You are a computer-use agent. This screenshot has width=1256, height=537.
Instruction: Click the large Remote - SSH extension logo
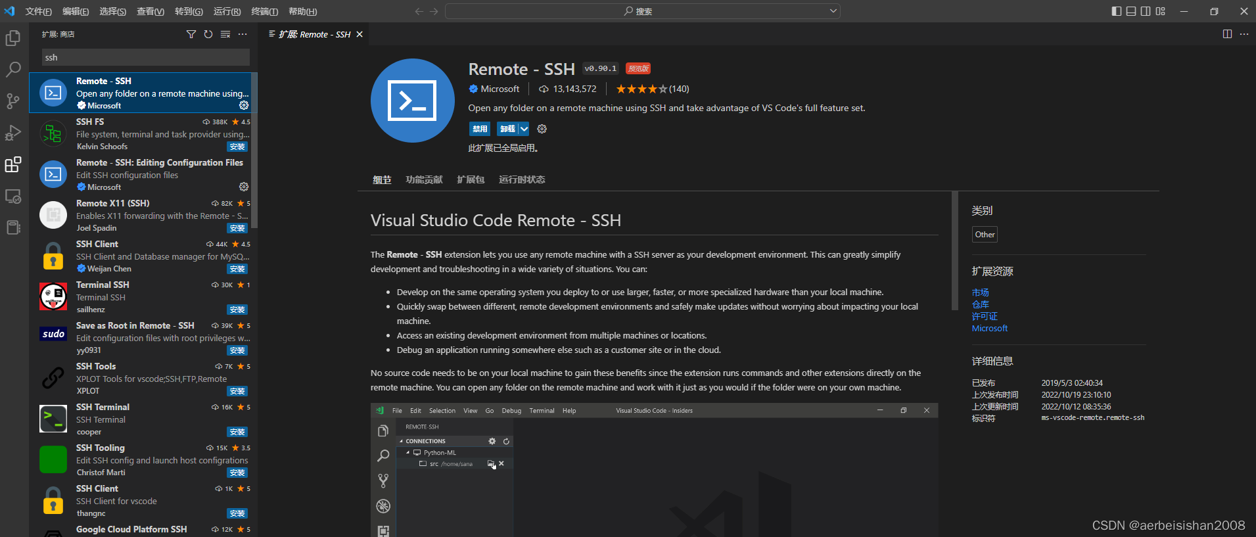coord(413,101)
